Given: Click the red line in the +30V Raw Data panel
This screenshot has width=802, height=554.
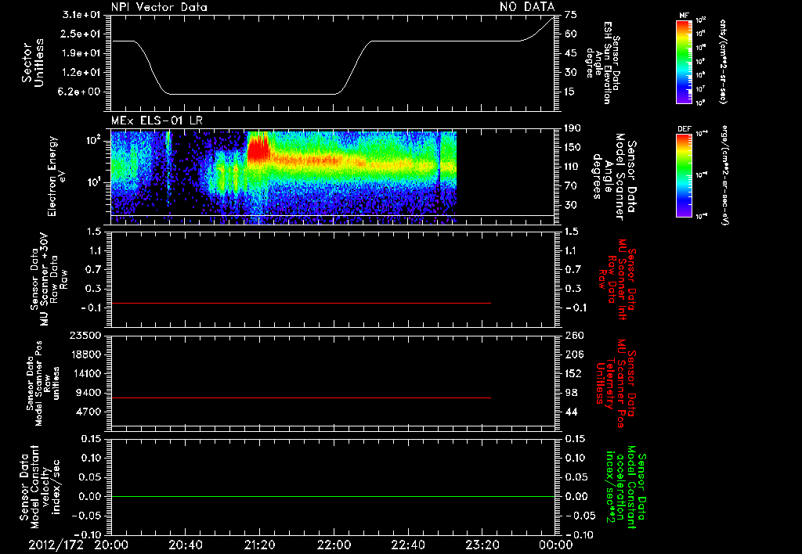Looking at the screenshot, I should pyautogui.click(x=301, y=303).
